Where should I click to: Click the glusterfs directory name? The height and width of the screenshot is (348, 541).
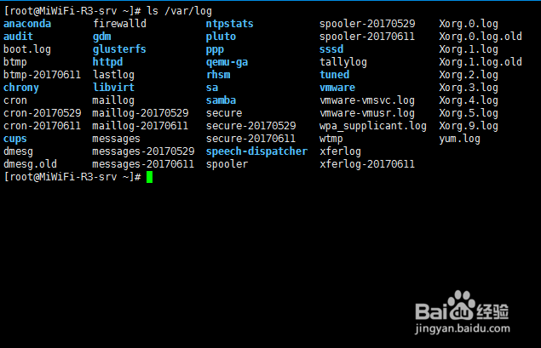click(119, 49)
